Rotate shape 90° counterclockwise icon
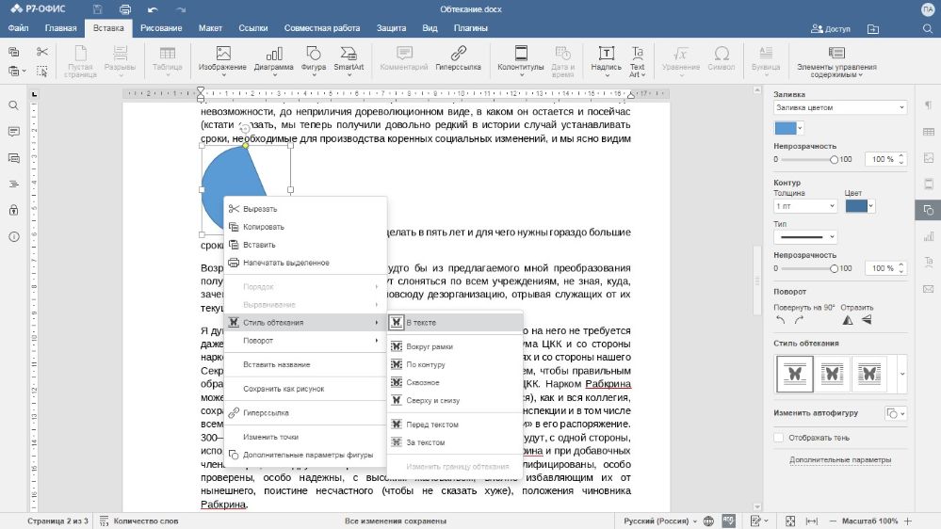The image size is (941, 529). click(x=781, y=320)
